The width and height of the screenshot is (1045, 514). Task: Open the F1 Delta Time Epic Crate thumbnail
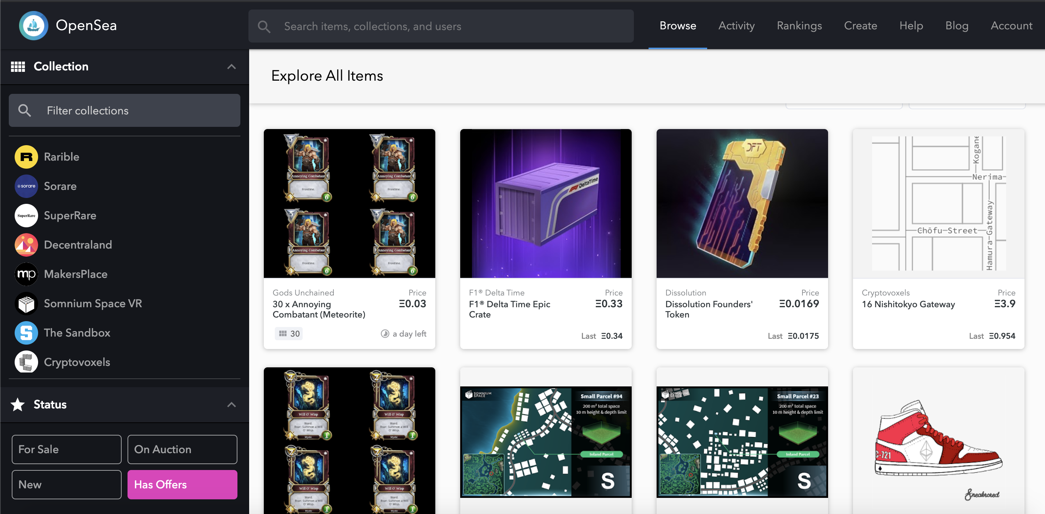[x=545, y=203]
